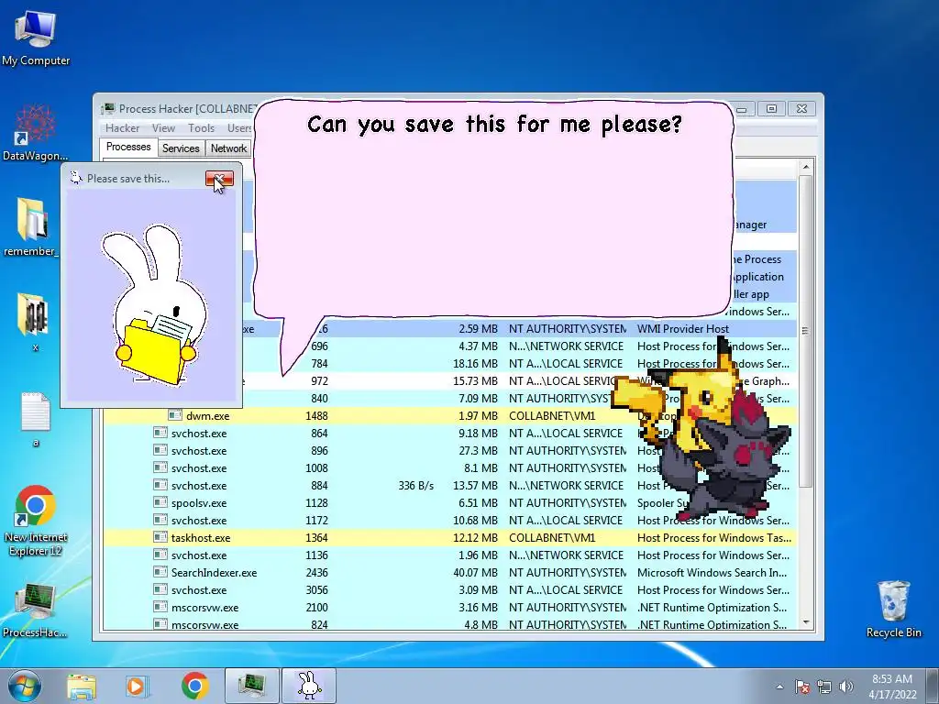Click the network tray icon
The image size is (939, 704).
pos(824,687)
